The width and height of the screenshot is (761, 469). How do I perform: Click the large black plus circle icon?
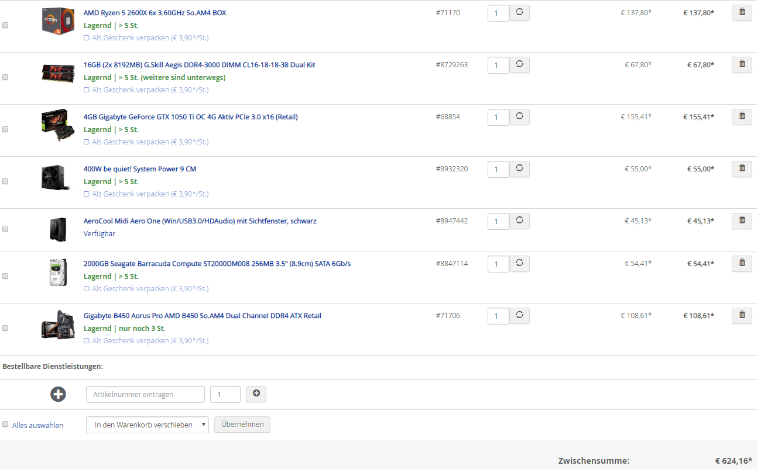tap(58, 394)
